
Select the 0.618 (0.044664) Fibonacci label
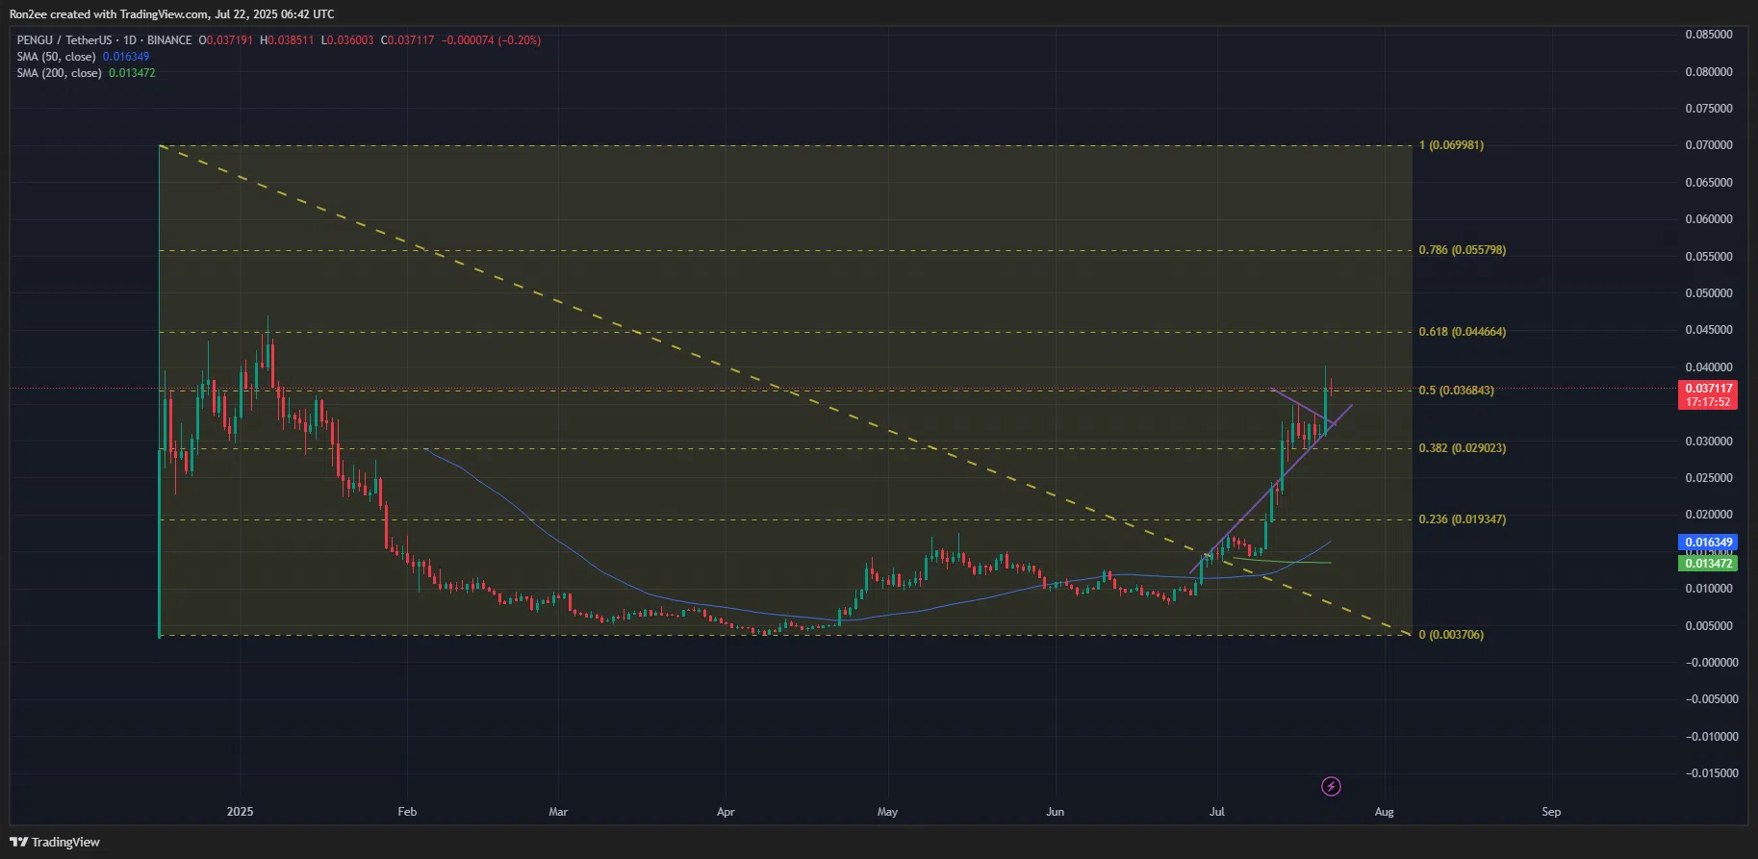(x=1462, y=332)
